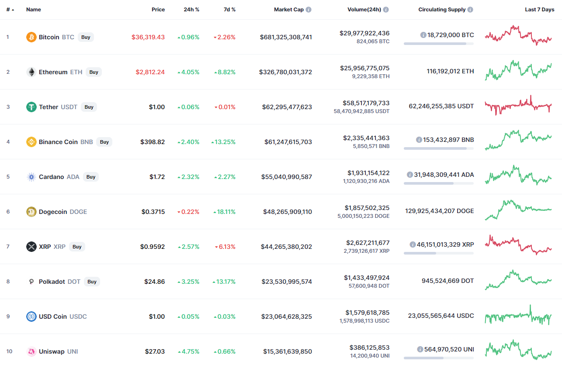Screen dimensions: 562x365
Task: Click info icon beside UNI circulating supply
Action: 420,349
